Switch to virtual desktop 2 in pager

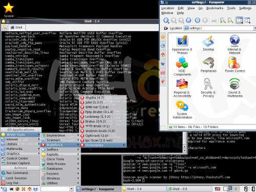(236, 188)
